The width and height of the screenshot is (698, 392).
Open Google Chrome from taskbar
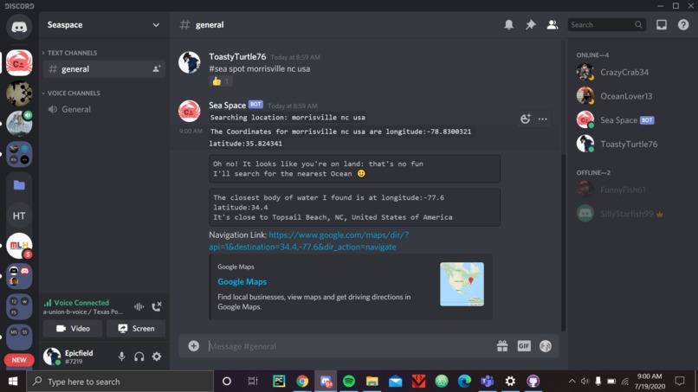click(x=303, y=382)
